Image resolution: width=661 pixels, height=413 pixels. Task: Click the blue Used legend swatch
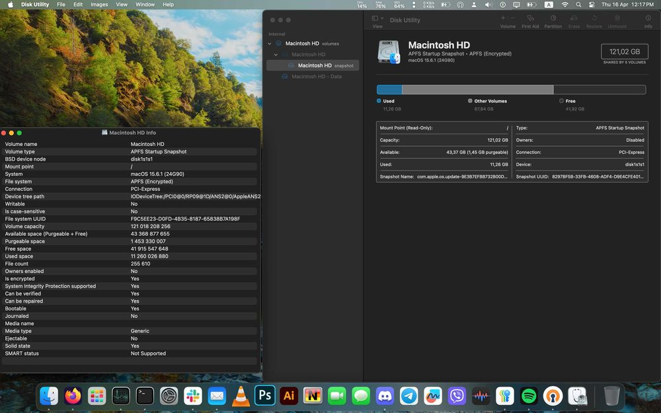click(379, 100)
